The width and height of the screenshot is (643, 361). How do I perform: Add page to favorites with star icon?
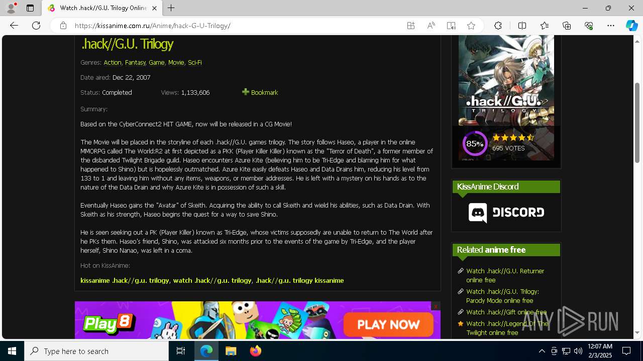coord(471,26)
